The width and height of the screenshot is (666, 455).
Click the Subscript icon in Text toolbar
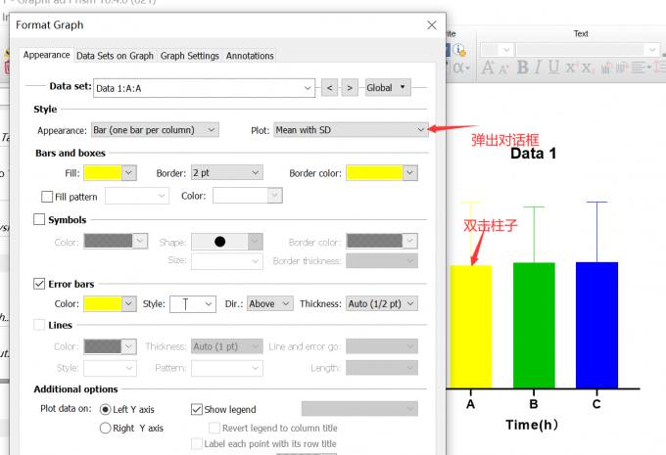[x=587, y=68]
